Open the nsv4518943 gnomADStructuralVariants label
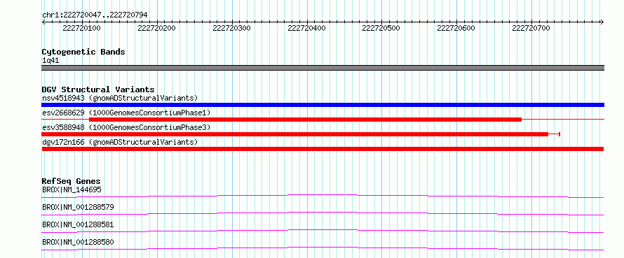The width and height of the screenshot is (624, 258). [120, 98]
